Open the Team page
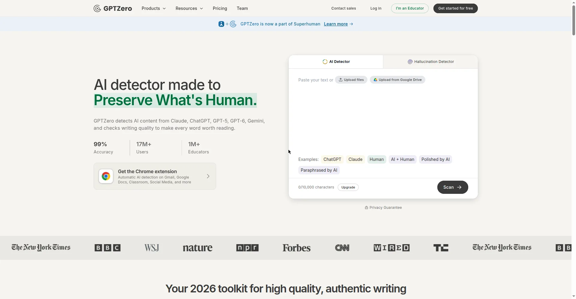Screen dimensions: 576x299 (242, 8)
